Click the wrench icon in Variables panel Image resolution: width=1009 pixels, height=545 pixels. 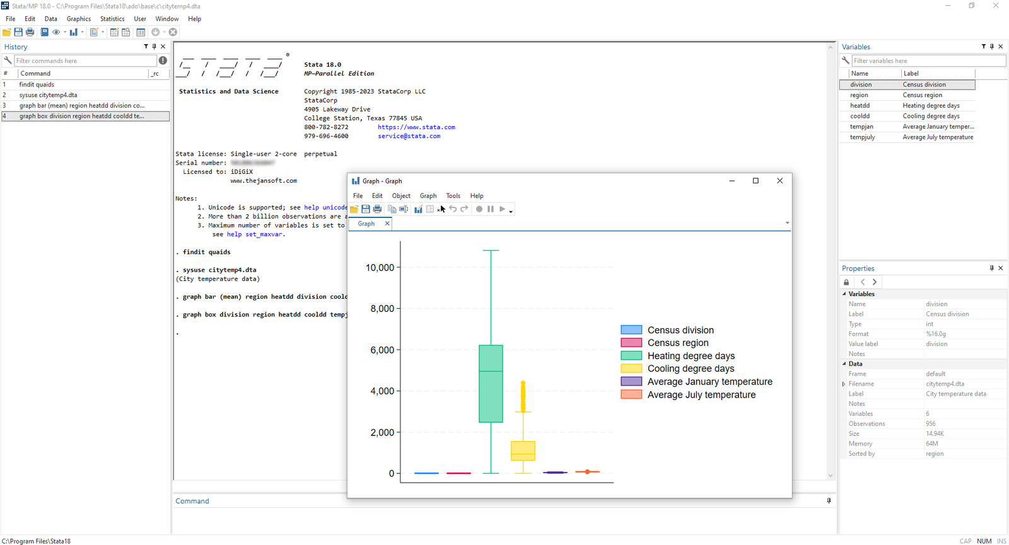pyautogui.click(x=846, y=60)
